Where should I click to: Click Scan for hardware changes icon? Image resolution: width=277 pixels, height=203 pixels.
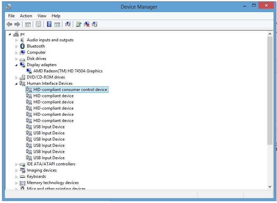[68, 24]
